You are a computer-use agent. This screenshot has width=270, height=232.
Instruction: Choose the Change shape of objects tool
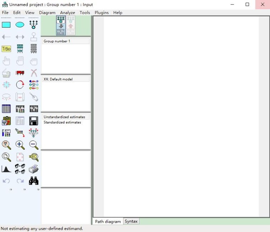[x=6, y=85]
